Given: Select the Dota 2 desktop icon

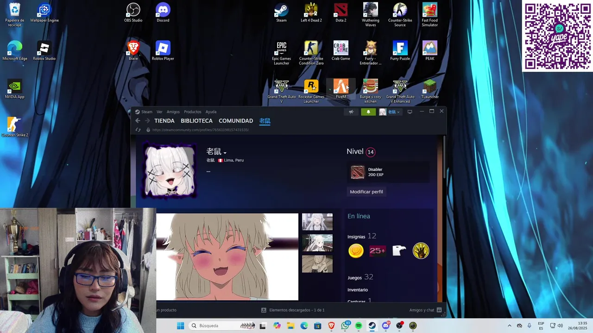Looking at the screenshot, I should pos(341,12).
